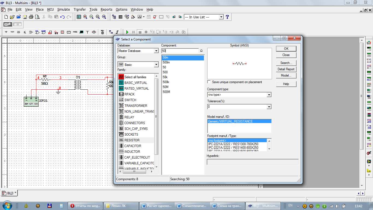Click footprint list scroll down arrow
Screen dimensions: 373x210
tap(269, 149)
